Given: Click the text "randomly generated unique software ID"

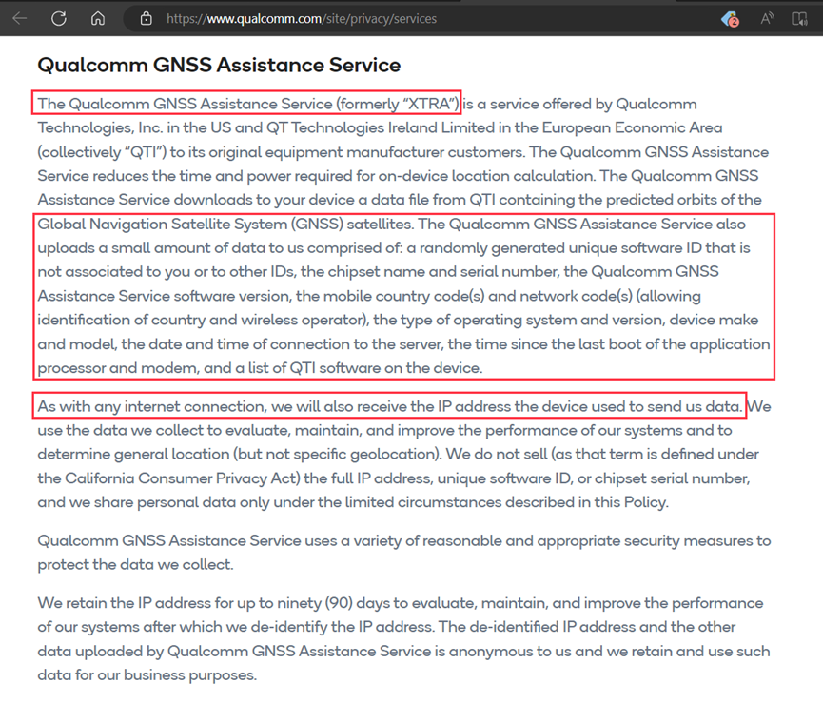Looking at the screenshot, I should pyautogui.click(x=560, y=248).
